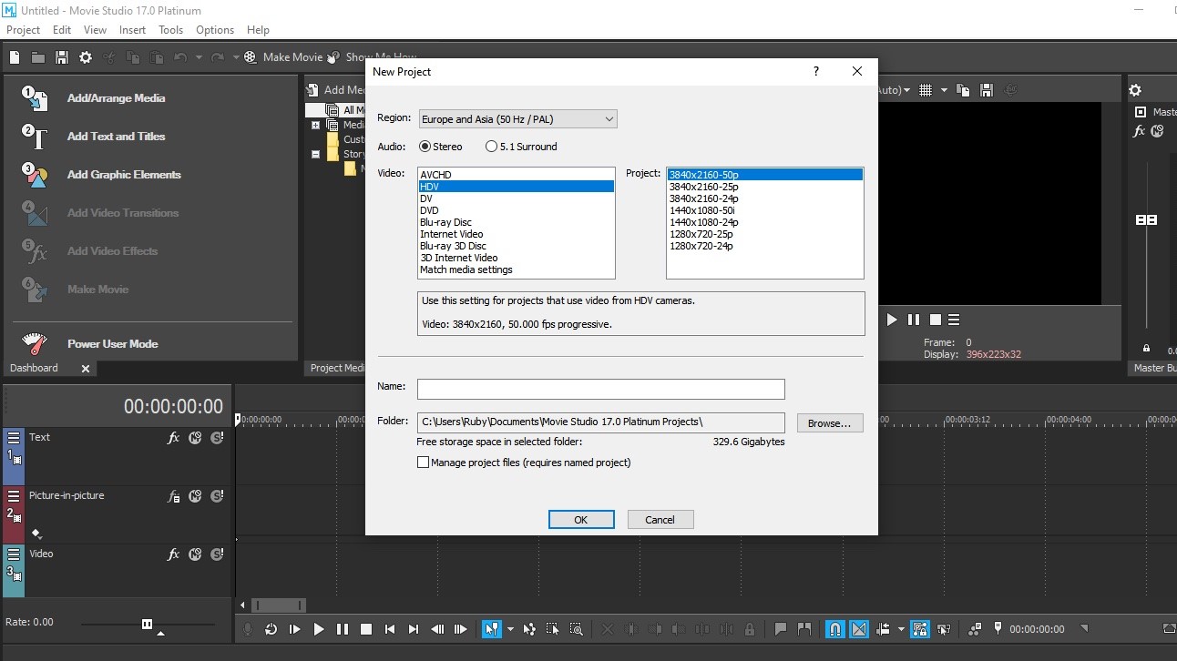The image size is (1177, 661).
Task: Collapse the Storyboard Bins tree node
Action: [315, 155]
